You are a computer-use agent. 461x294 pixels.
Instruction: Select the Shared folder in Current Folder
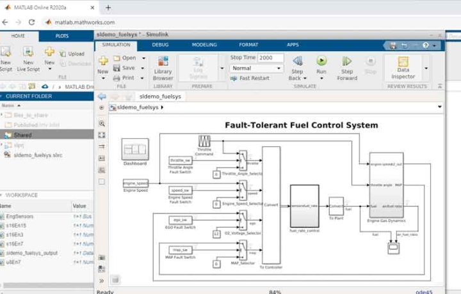(x=22, y=135)
